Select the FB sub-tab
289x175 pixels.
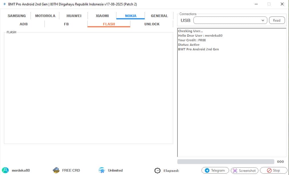(x=66, y=24)
